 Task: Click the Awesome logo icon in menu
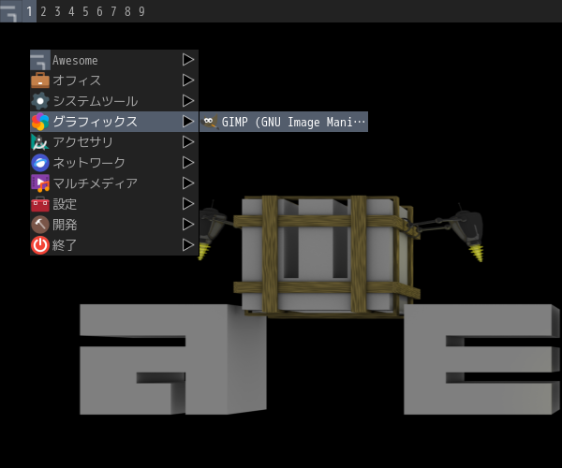40,60
